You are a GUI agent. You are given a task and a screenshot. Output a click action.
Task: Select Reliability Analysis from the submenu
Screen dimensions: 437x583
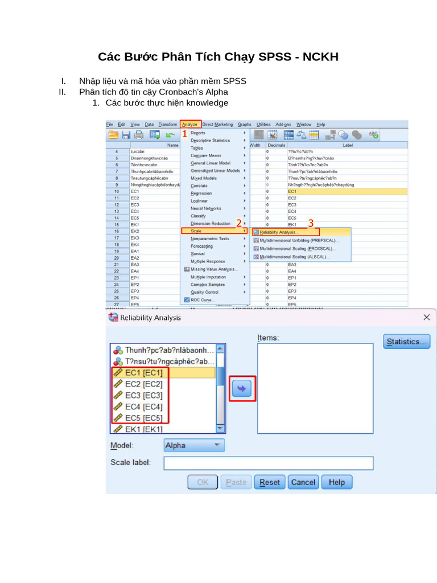coord(286,232)
